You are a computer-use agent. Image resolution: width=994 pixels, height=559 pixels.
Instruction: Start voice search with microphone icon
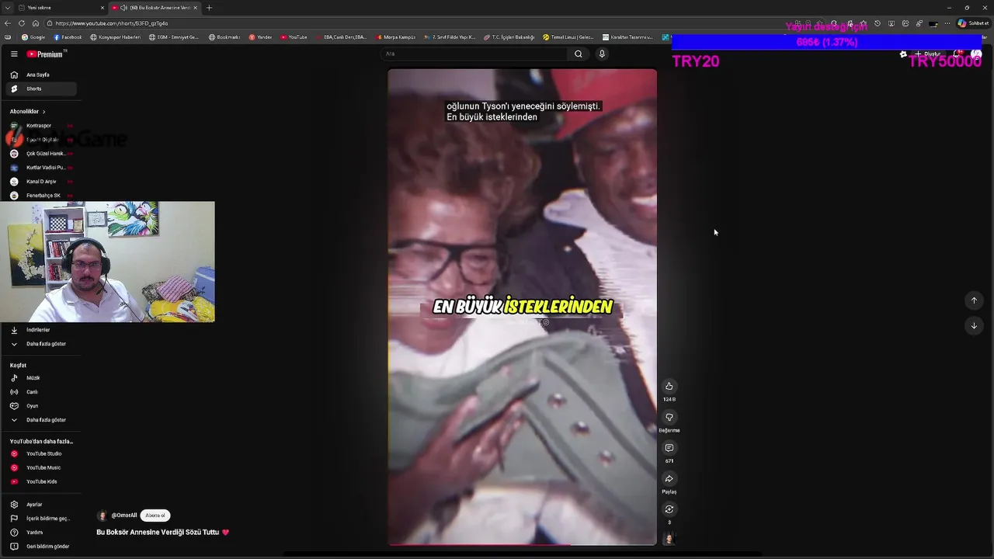602,54
